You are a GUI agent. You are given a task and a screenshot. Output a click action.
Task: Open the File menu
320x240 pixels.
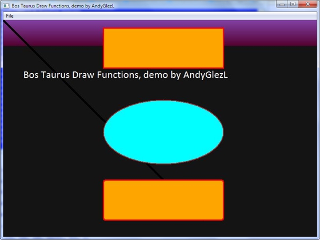coord(10,16)
